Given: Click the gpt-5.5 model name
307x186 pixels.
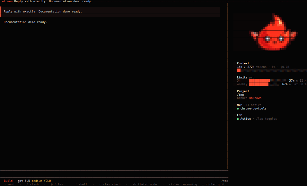Looking at the screenshot, I should [x=24, y=181].
